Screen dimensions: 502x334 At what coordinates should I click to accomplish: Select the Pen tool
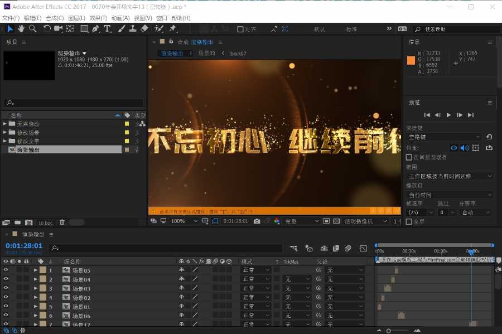point(95,29)
